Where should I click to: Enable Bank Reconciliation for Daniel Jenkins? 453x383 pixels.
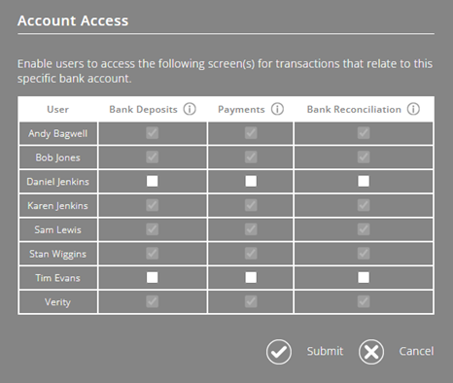click(x=364, y=181)
